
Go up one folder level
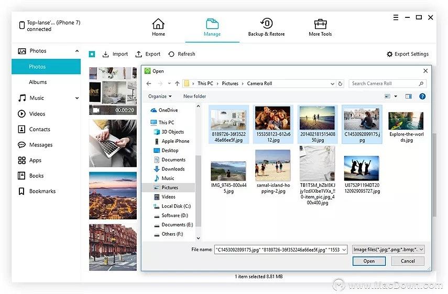tap(177, 83)
